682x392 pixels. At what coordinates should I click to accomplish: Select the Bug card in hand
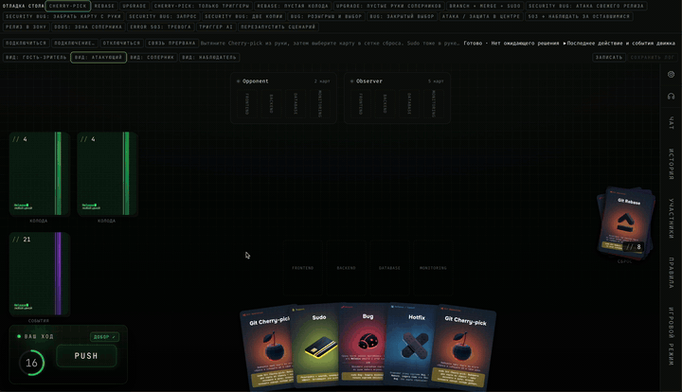point(365,347)
